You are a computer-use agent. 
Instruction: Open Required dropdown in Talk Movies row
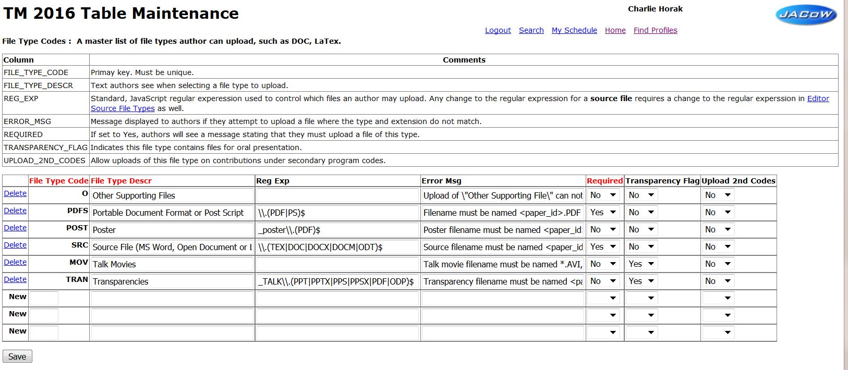coord(603,264)
